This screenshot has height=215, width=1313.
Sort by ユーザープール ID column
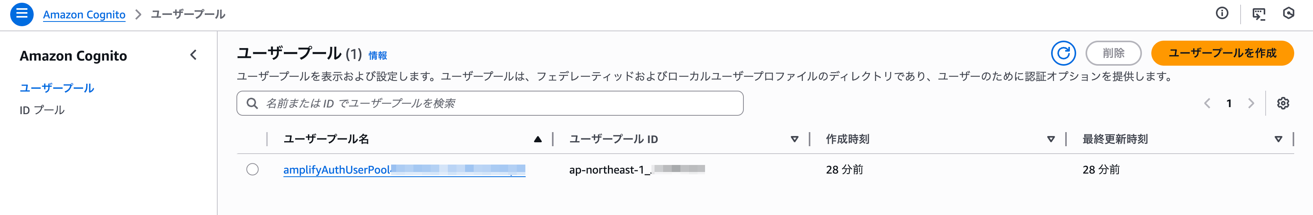794,139
